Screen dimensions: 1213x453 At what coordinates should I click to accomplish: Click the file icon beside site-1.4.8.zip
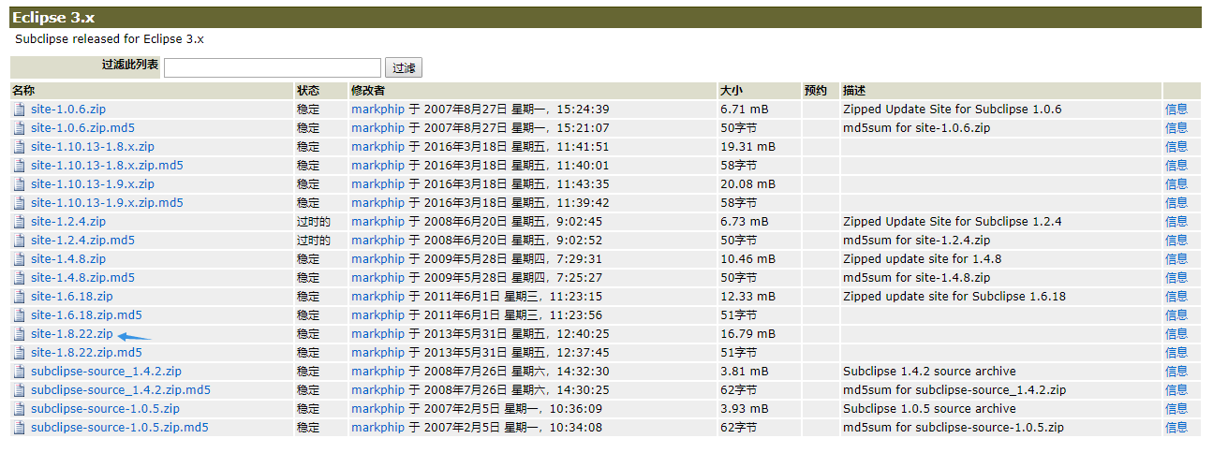coord(19,259)
